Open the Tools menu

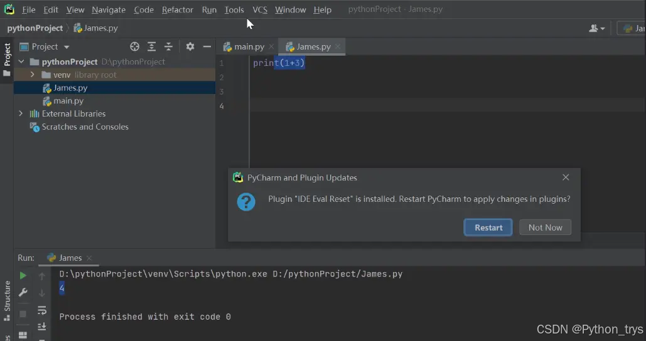click(x=234, y=9)
